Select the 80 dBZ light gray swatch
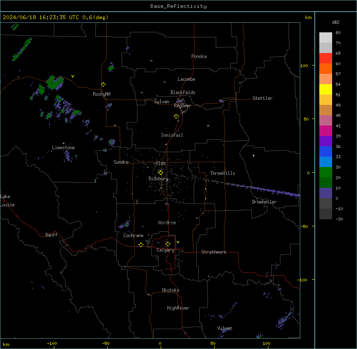357x349 pixels. 326,38
